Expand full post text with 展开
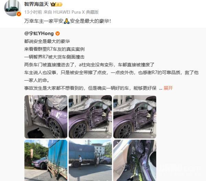 (168, 88)
